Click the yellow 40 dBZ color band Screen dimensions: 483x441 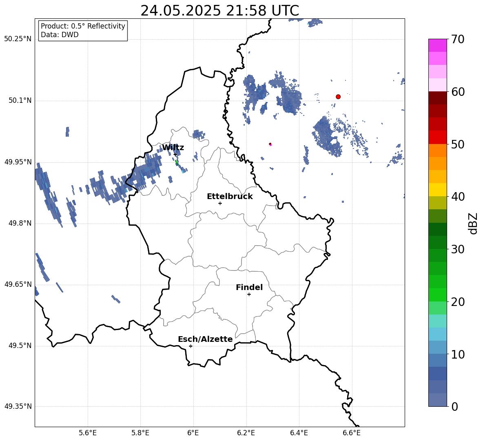tap(437, 190)
